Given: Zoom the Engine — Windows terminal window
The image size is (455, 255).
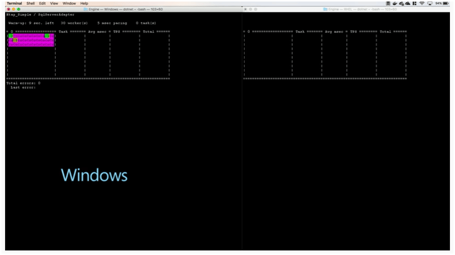Looking at the screenshot, I should click(19, 9).
